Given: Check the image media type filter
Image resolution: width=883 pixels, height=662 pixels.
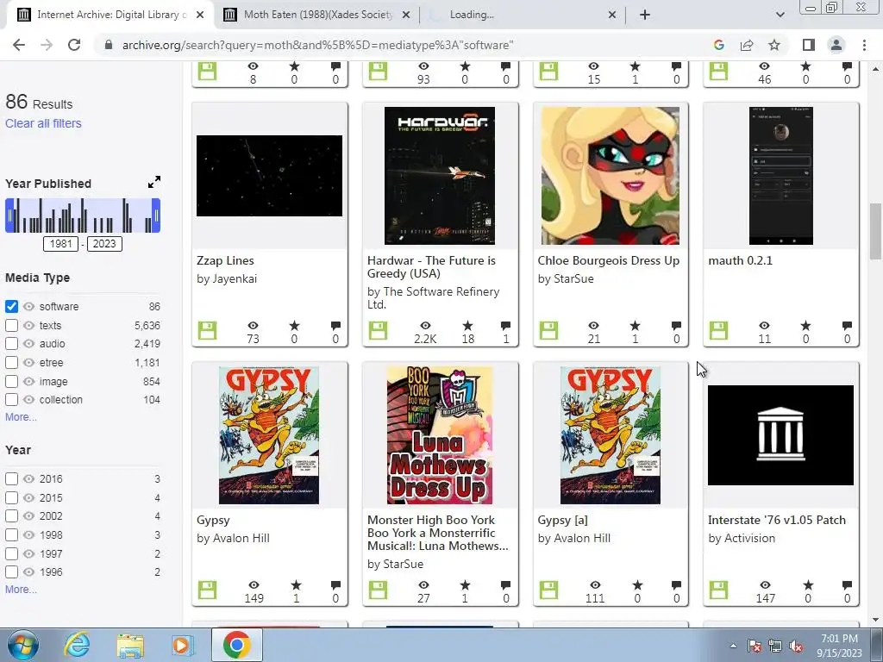Looking at the screenshot, I should point(11,381).
